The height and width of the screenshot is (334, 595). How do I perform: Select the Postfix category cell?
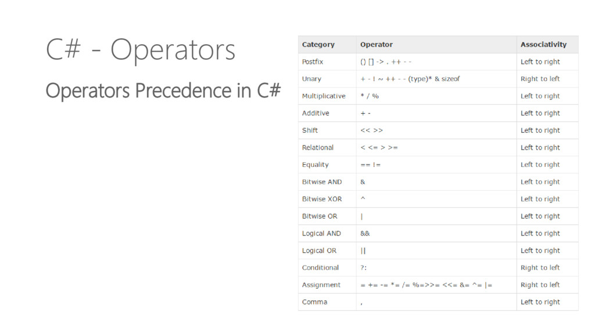327,61
